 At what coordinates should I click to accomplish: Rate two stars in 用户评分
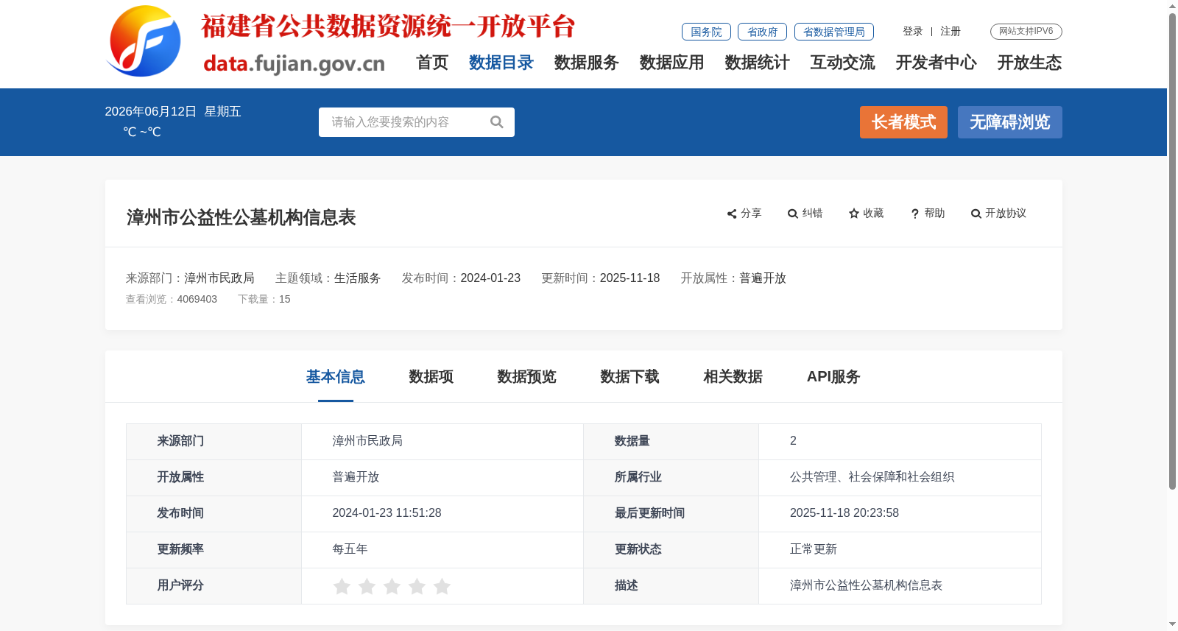(367, 586)
